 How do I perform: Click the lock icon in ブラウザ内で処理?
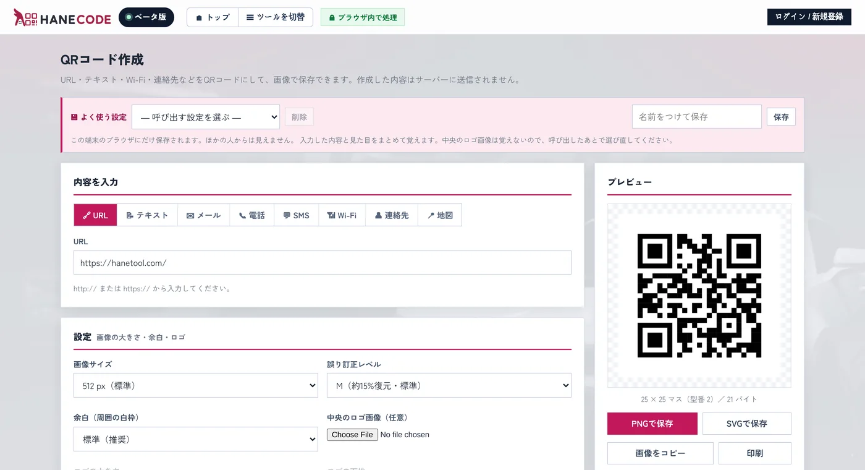[x=332, y=18]
